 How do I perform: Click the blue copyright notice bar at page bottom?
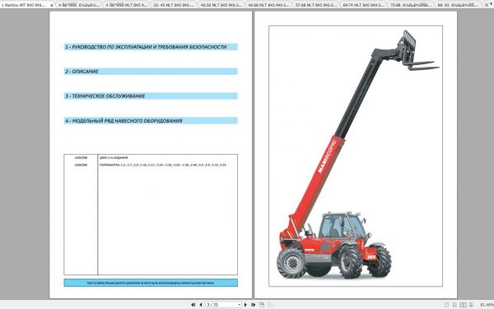coord(151,283)
